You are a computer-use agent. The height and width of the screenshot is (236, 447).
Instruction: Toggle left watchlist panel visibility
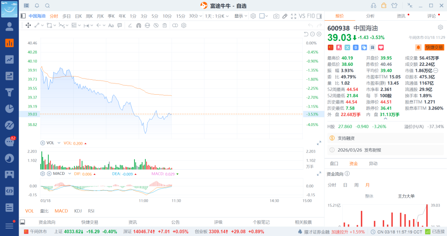tap(23, 16)
